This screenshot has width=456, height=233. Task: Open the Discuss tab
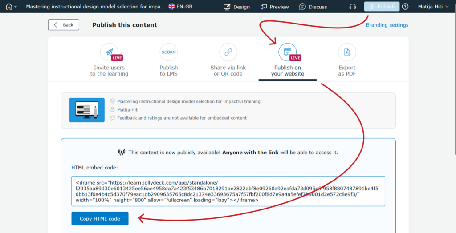click(x=313, y=7)
